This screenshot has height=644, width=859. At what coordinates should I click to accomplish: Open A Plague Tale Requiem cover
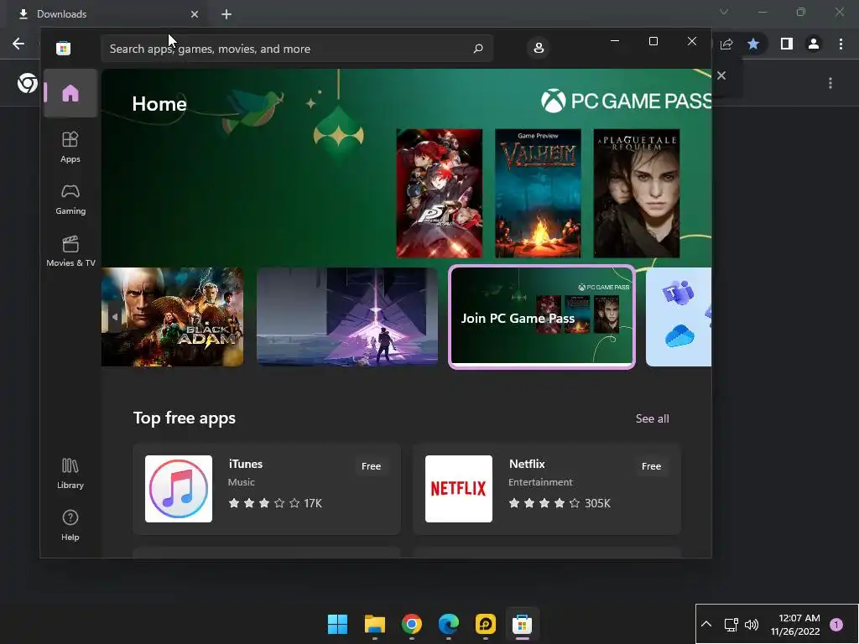(637, 194)
